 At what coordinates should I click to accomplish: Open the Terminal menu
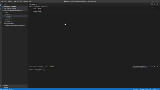pos(25,1)
